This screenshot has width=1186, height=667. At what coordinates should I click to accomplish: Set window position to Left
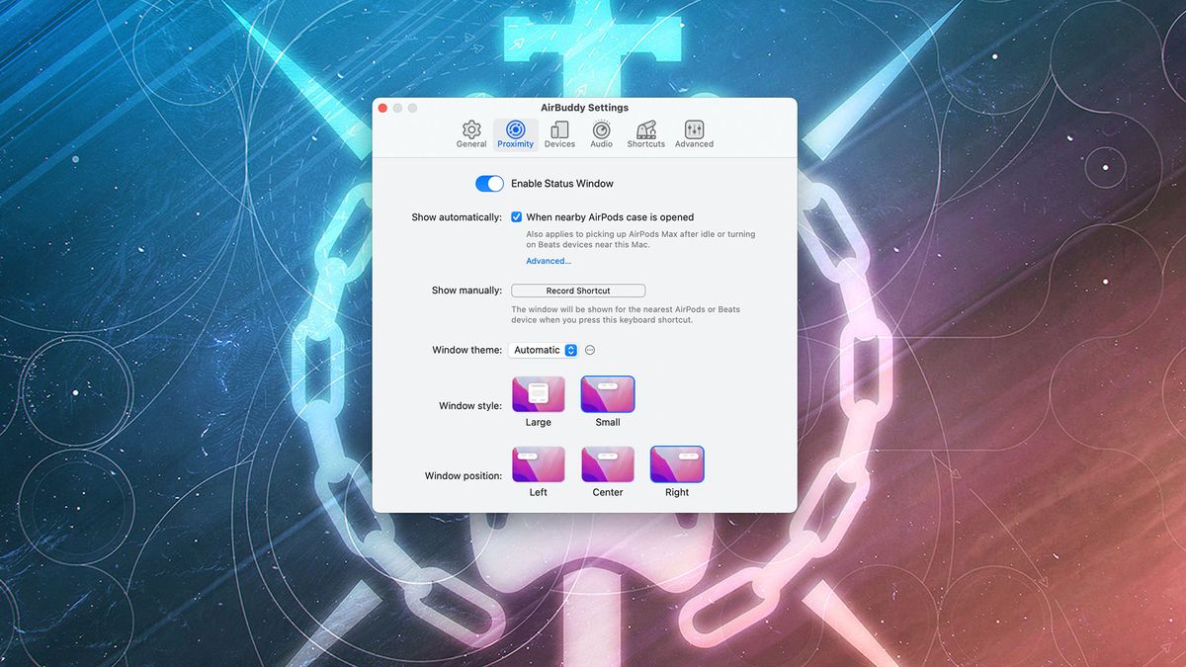coord(538,464)
